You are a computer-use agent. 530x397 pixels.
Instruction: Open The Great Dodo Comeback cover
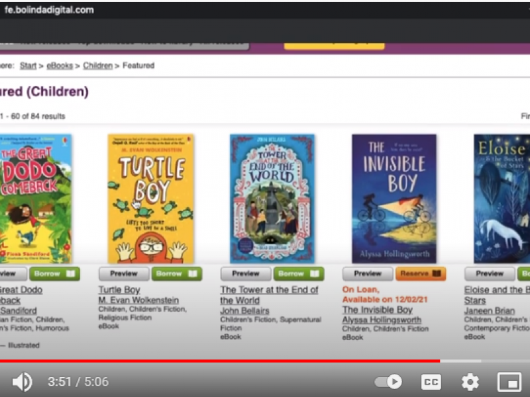coord(36,198)
